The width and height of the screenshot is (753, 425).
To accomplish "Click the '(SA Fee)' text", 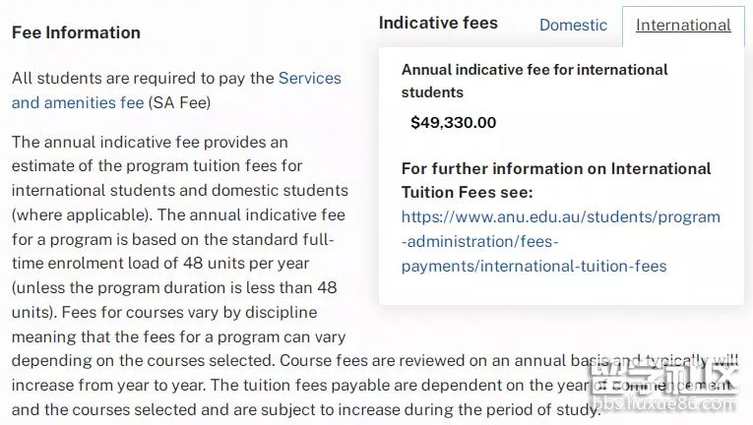I will click(179, 102).
